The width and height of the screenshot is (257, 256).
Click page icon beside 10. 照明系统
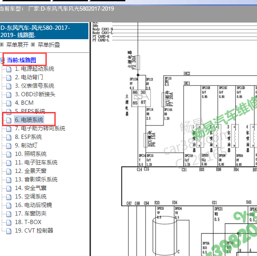tap(9, 155)
